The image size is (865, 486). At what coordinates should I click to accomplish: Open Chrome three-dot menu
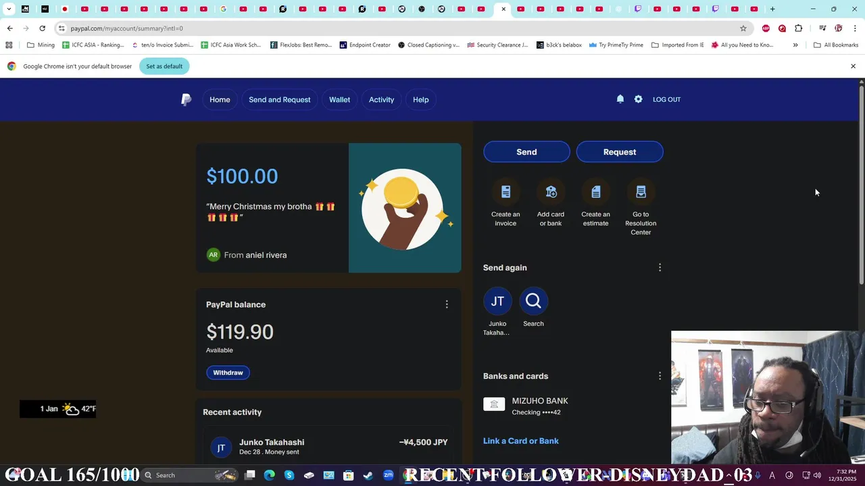tap(856, 28)
